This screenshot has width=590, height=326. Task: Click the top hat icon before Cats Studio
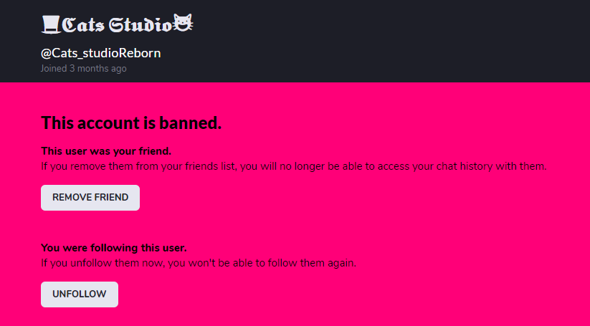(x=51, y=24)
